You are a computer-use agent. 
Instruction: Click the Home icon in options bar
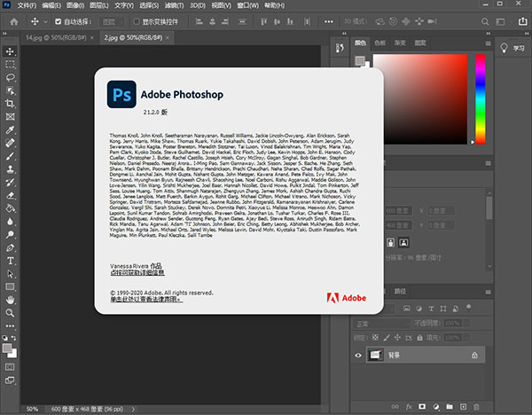[14, 21]
